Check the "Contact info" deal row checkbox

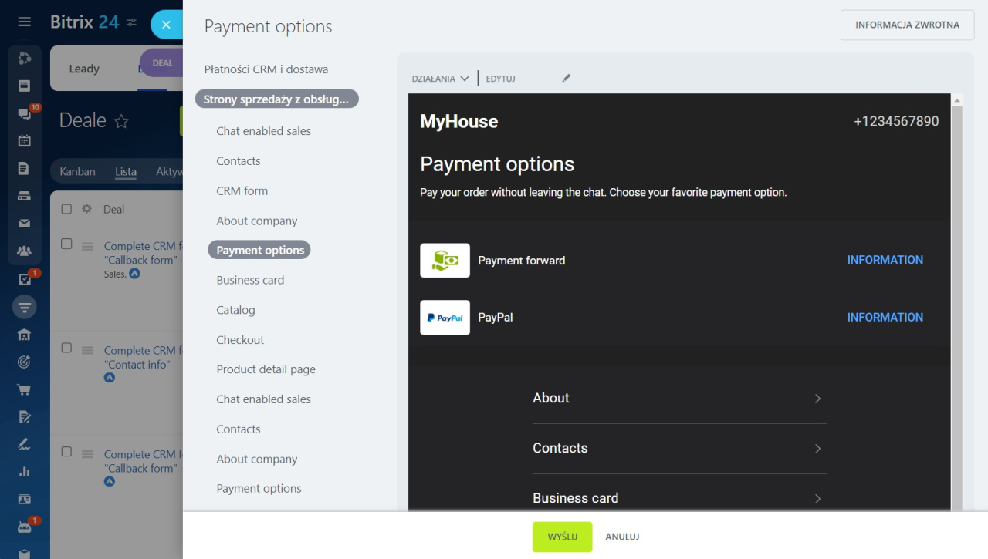coord(66,349)
